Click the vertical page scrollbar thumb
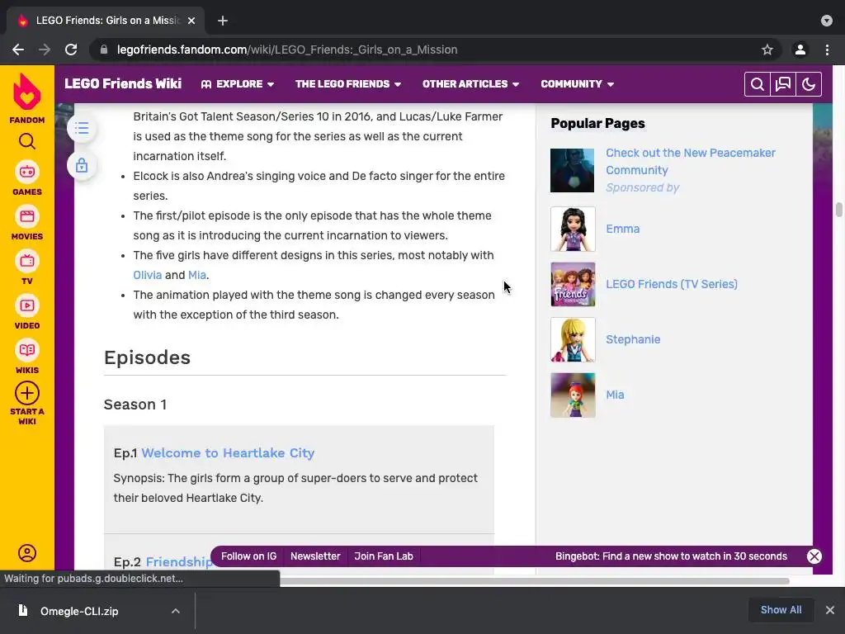 point(839,210)
